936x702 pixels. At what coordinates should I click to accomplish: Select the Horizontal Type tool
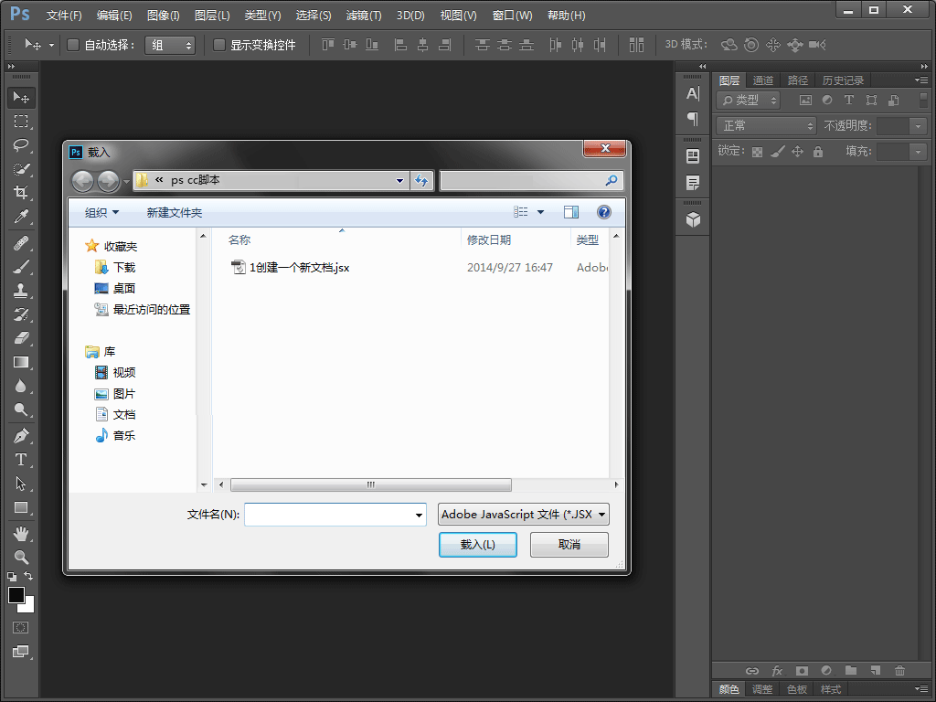[21, 460]
